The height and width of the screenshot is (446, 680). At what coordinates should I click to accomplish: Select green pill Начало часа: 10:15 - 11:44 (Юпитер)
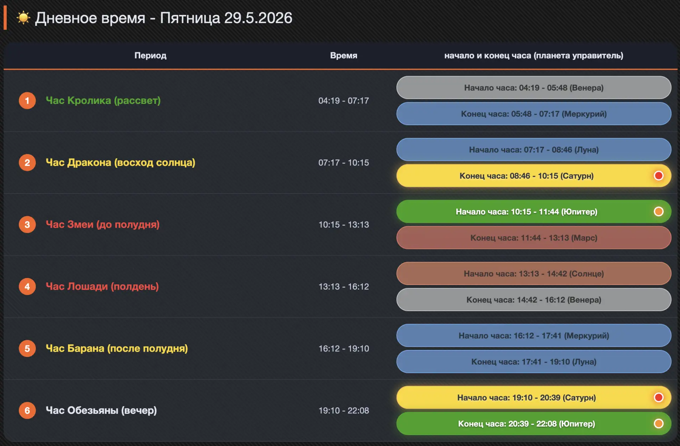point(534,212)
